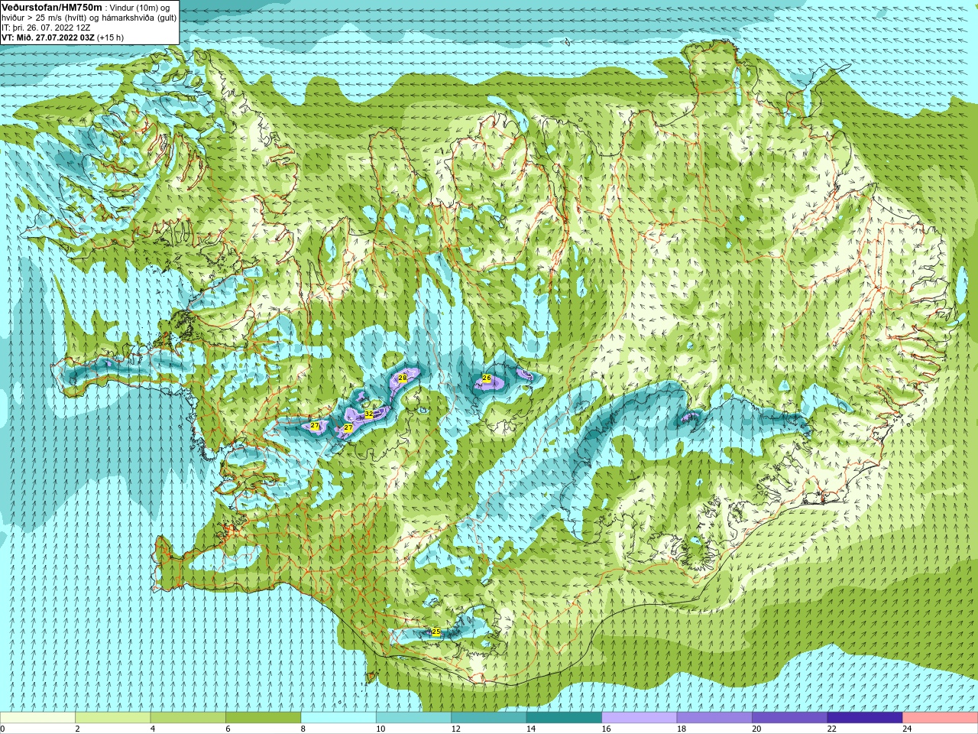This screenshot has width=978, height=734.
Task: Click the Veðurstofan/HM750m title text
Action: [x=51, y=7]
